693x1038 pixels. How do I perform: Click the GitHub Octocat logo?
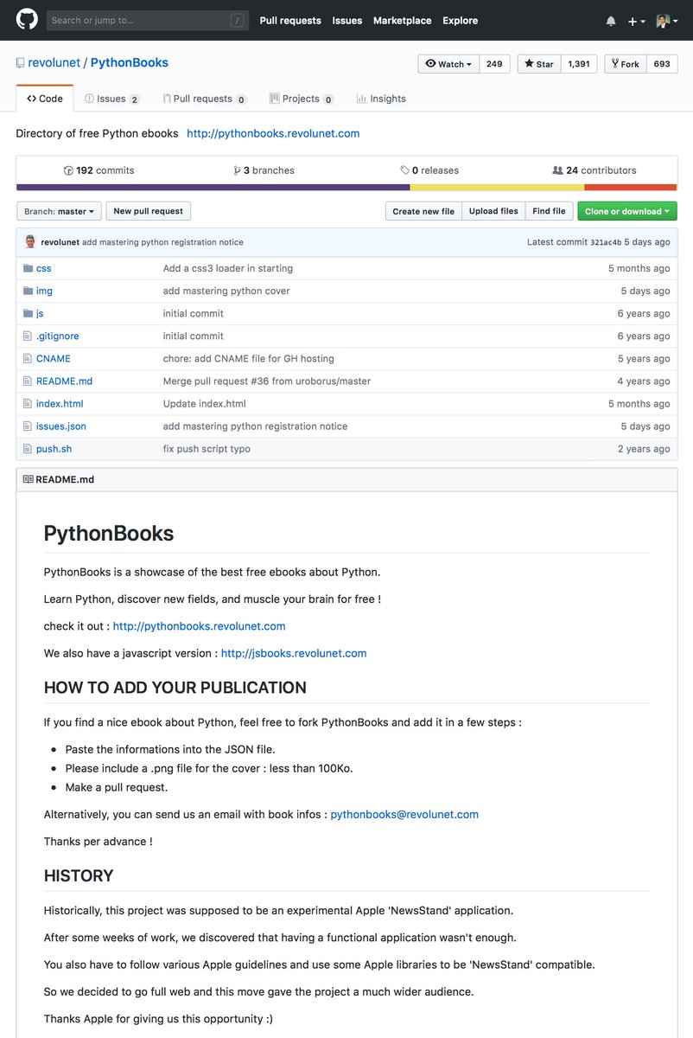27,20
